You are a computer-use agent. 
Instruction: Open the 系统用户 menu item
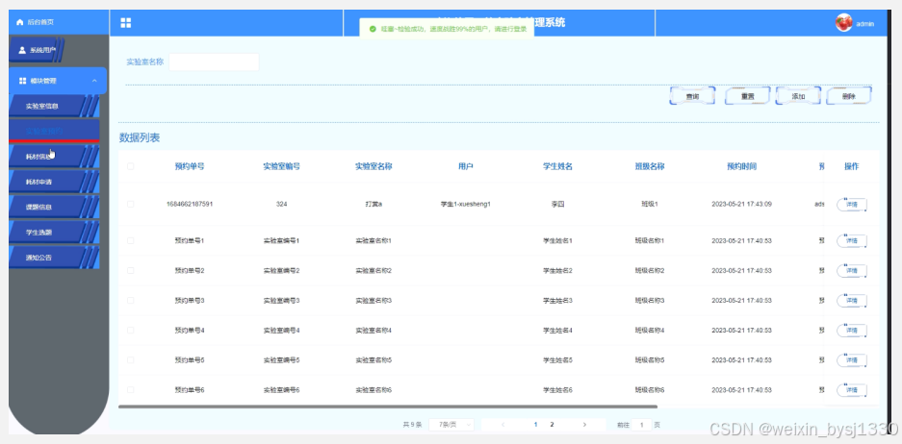[36, 50]
